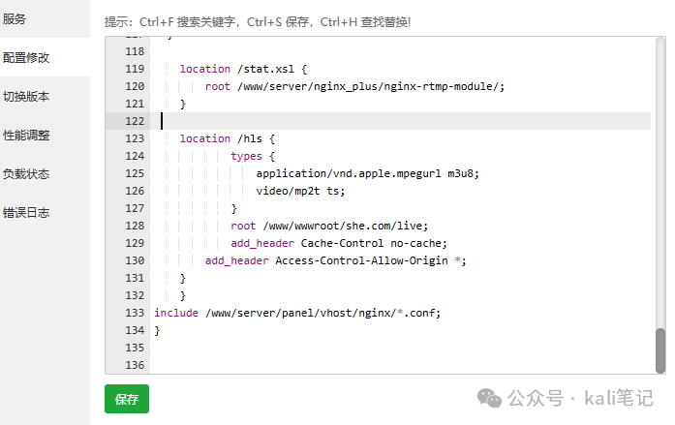Place cursor on 'location /stat.xsl' line
This screenshot has height=425, width=675.
(243, 69)
